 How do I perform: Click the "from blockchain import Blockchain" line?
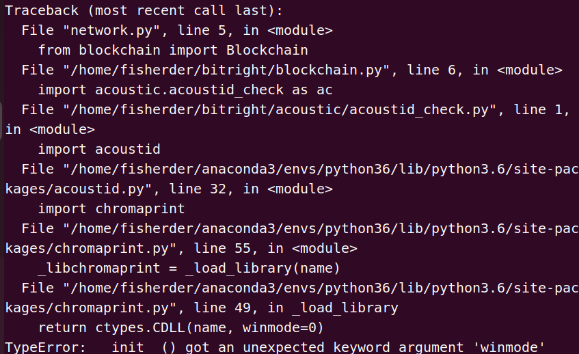point(173,50)
